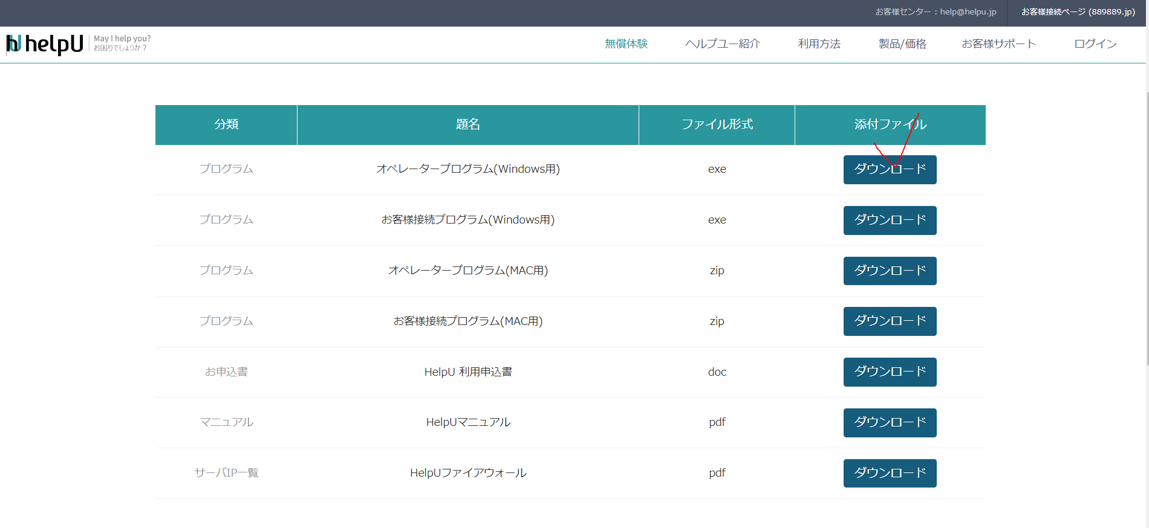
Task: Select title お客様接続プログラム(MAC用)
Action: click(x=468, y=321)
